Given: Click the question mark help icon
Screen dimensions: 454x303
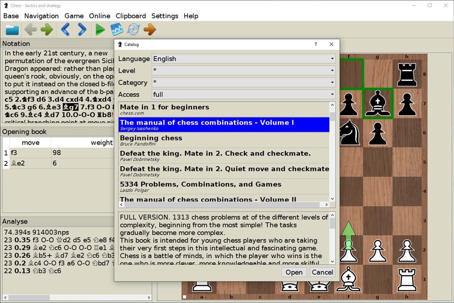Looking at the screenshot, I should [x=315, y=44].
